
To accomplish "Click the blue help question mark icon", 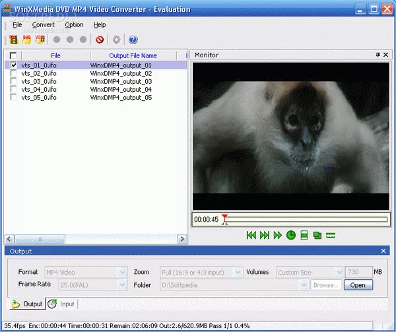I will (133, 40).
